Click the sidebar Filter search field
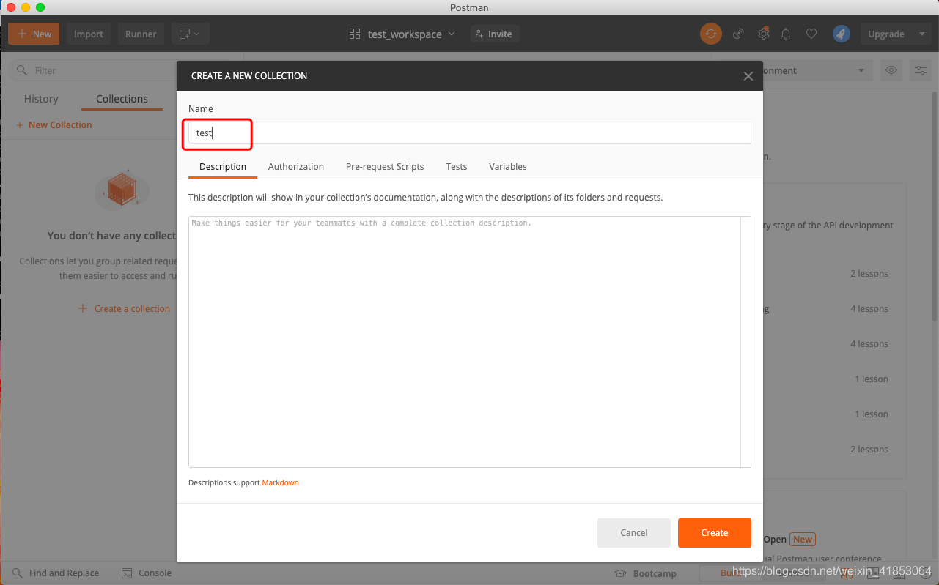This screenshot has height=585, width=939. [92, 70]
